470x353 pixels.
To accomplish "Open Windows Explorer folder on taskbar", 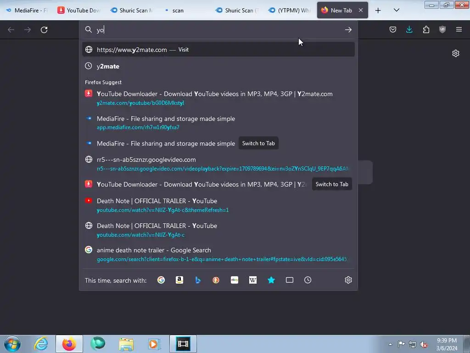I will point(126,344).
